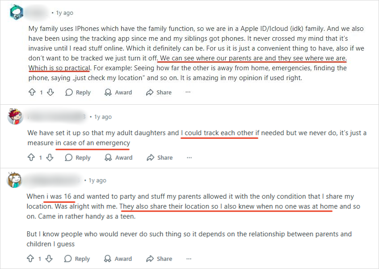This screenshot has width=379, height=269.
Task: Click the avatar of the third commenter
Action: tap(15, 180)
